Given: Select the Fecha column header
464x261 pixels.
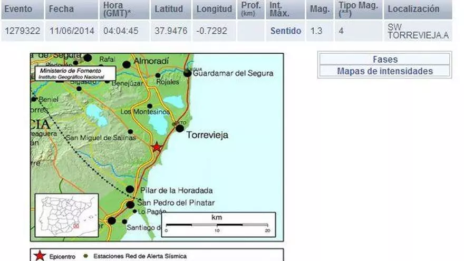Looking at the screenshot, I should (x=61, y=9).
